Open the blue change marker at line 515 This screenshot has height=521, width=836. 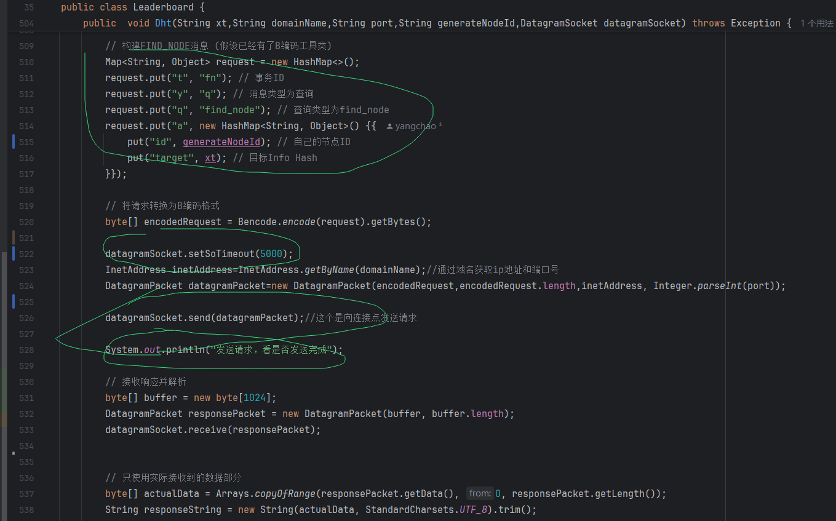pos(14,142)
